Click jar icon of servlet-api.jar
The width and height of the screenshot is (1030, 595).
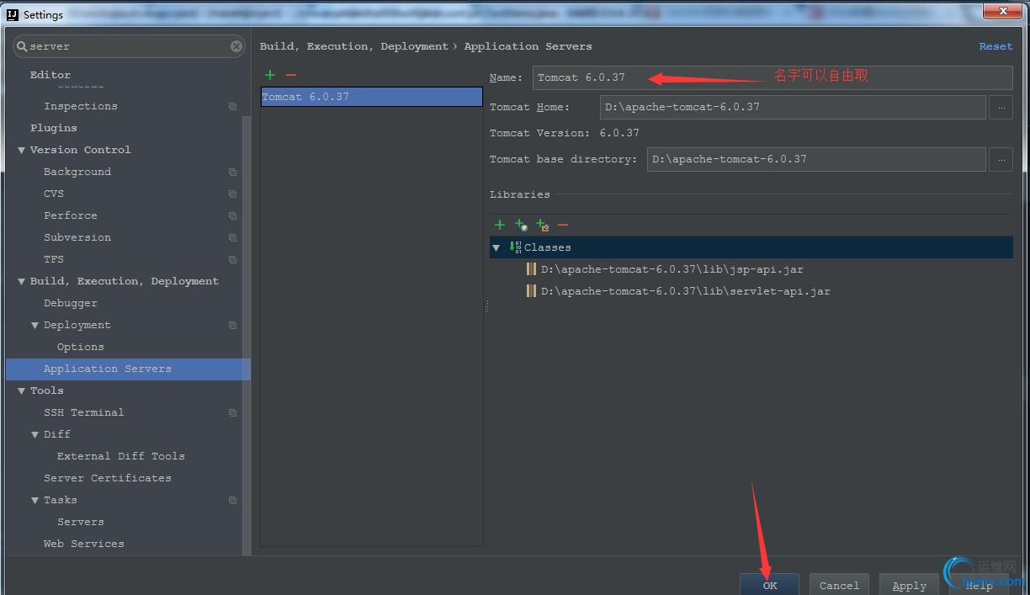(x=531, y=291)
